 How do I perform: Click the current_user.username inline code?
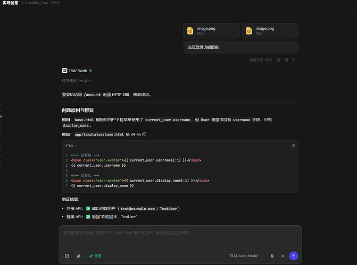point(168,120)
